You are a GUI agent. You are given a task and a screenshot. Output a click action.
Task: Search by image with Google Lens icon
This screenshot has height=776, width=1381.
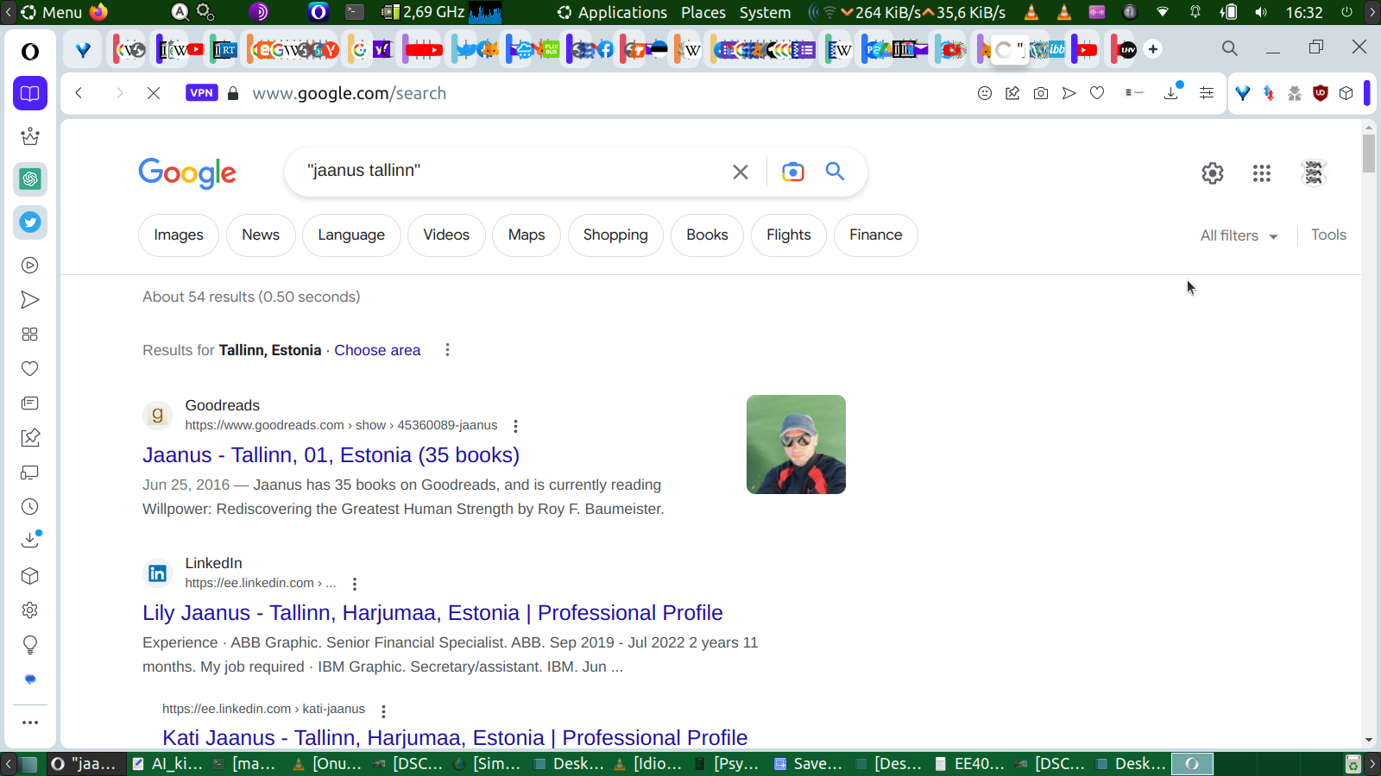pos(792,172)
